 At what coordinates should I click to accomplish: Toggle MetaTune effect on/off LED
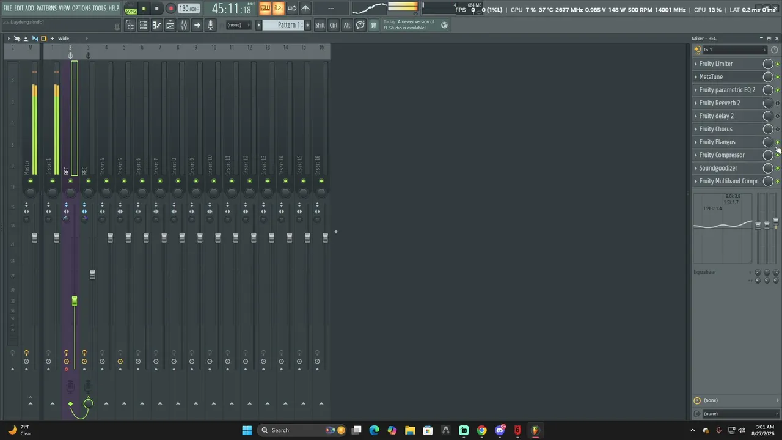click(777, 77)
